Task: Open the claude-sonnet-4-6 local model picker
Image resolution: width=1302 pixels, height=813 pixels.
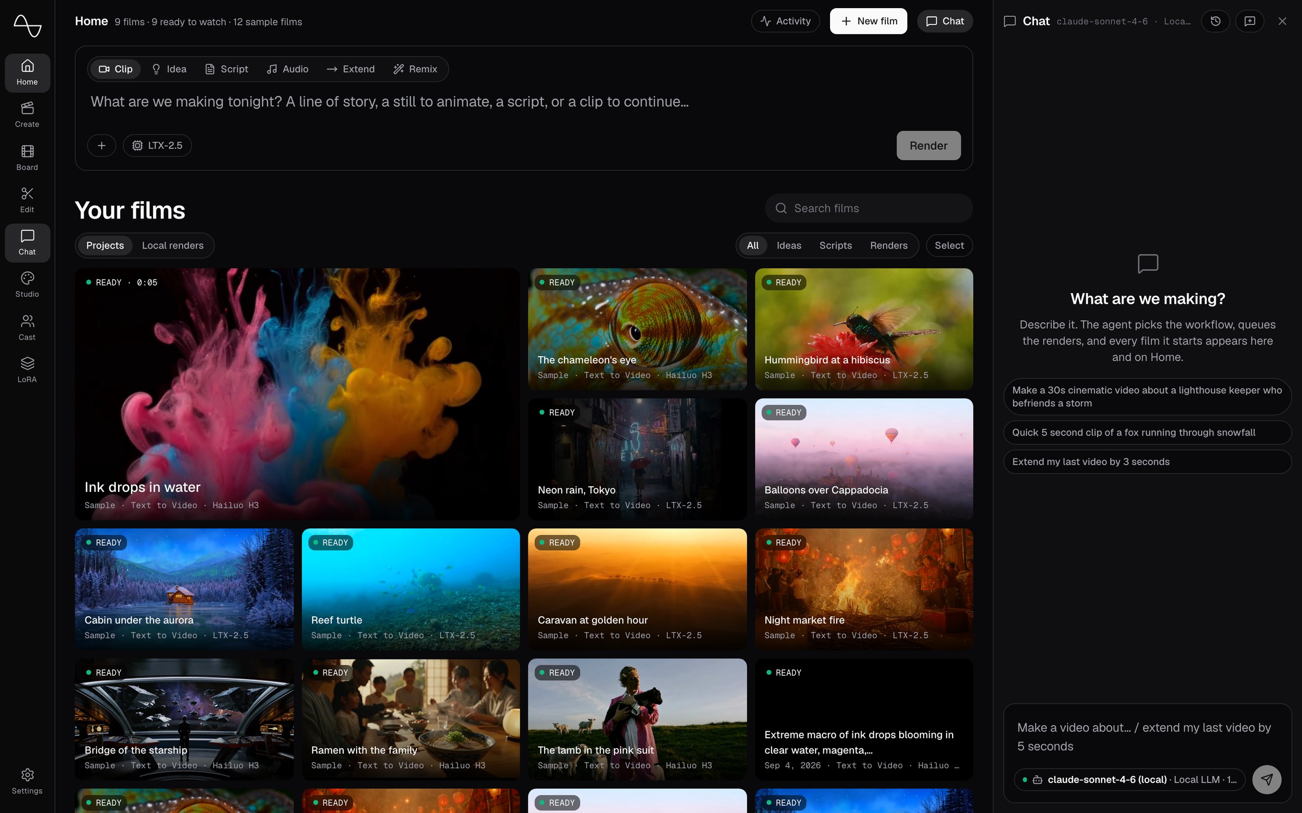Action: [x=1129, y=779]
